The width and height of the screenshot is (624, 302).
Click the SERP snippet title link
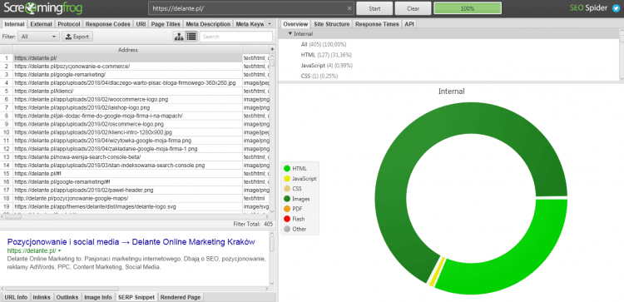pyautogui.click(x=131, y=242)
